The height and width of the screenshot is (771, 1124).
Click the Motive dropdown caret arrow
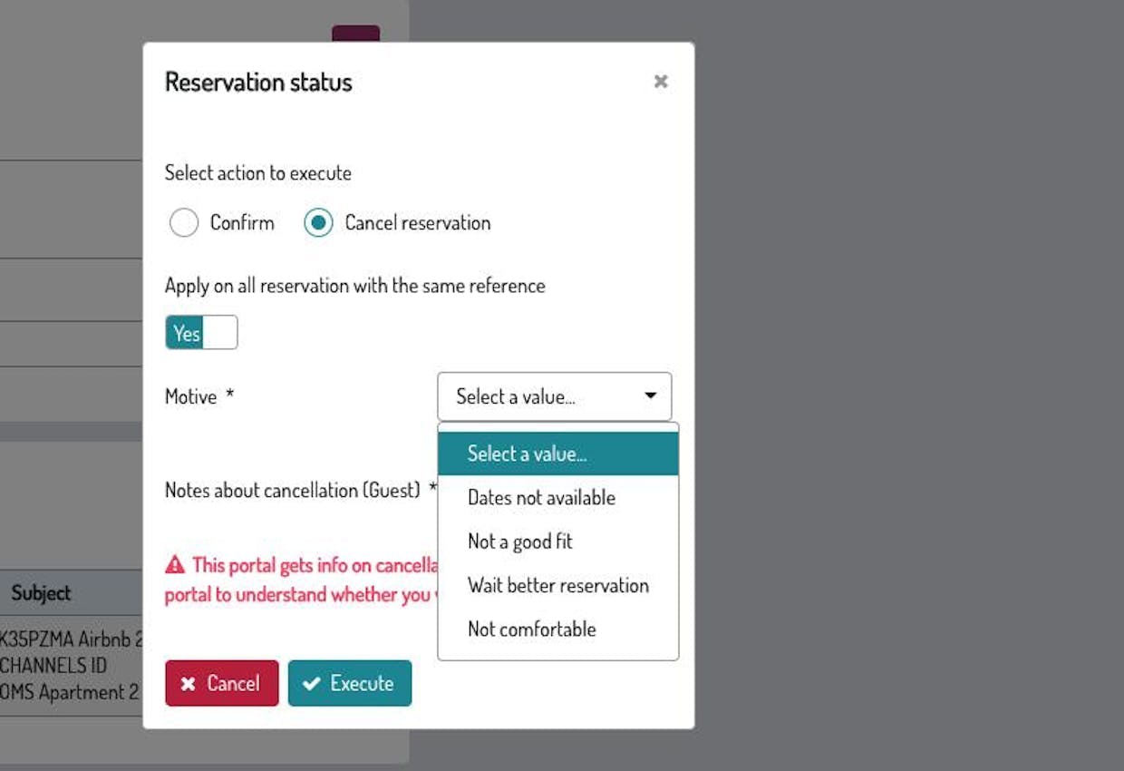(x=650, y=396)
